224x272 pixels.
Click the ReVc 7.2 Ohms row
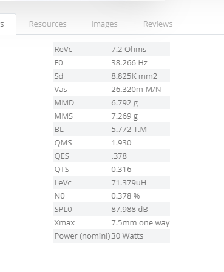[x=112, y=49]
